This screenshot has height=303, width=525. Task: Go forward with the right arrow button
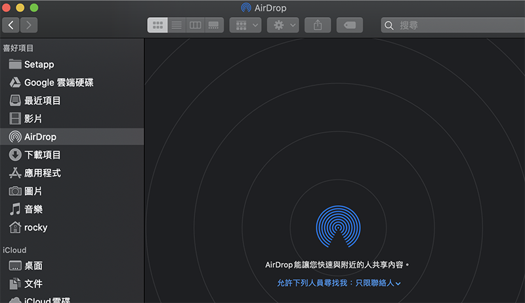click(29, 25)
